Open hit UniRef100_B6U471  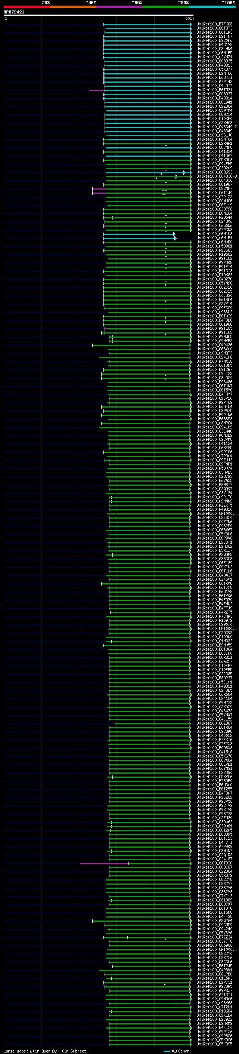(x=214, y=77)
